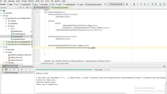Click the Make Project hammer icon
This screenshot has height=94, width=167.
pos(105,4)
